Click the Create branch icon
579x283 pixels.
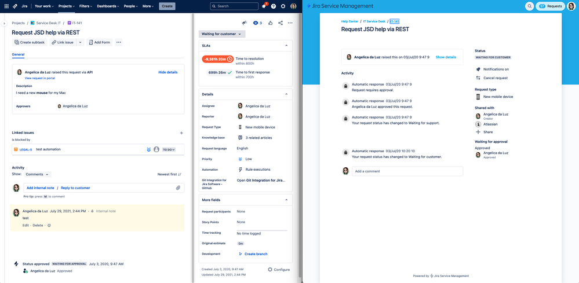[241, 254]
